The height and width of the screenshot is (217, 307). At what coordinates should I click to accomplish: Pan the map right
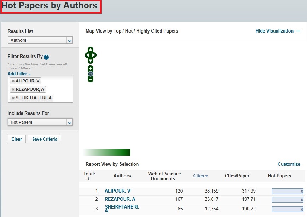point(94,55)
